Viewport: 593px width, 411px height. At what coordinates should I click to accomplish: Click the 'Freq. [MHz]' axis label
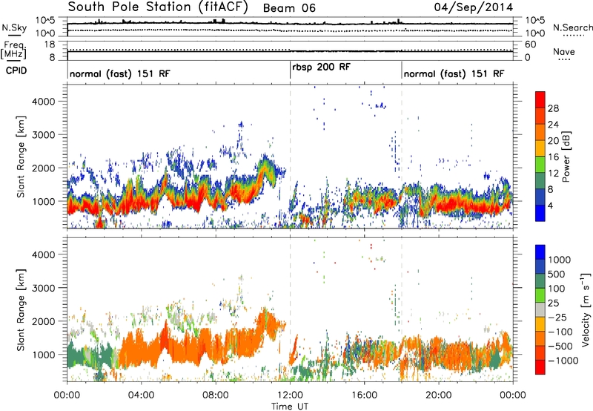[14, 50]
